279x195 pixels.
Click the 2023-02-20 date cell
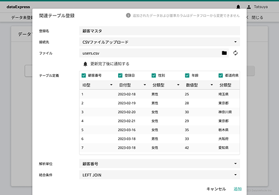127,112
